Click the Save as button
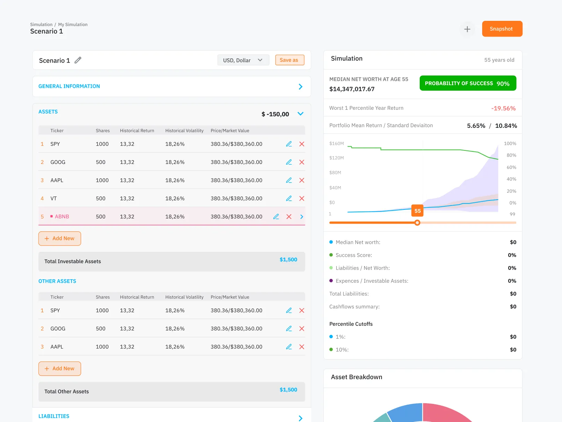 coord(289,60)
